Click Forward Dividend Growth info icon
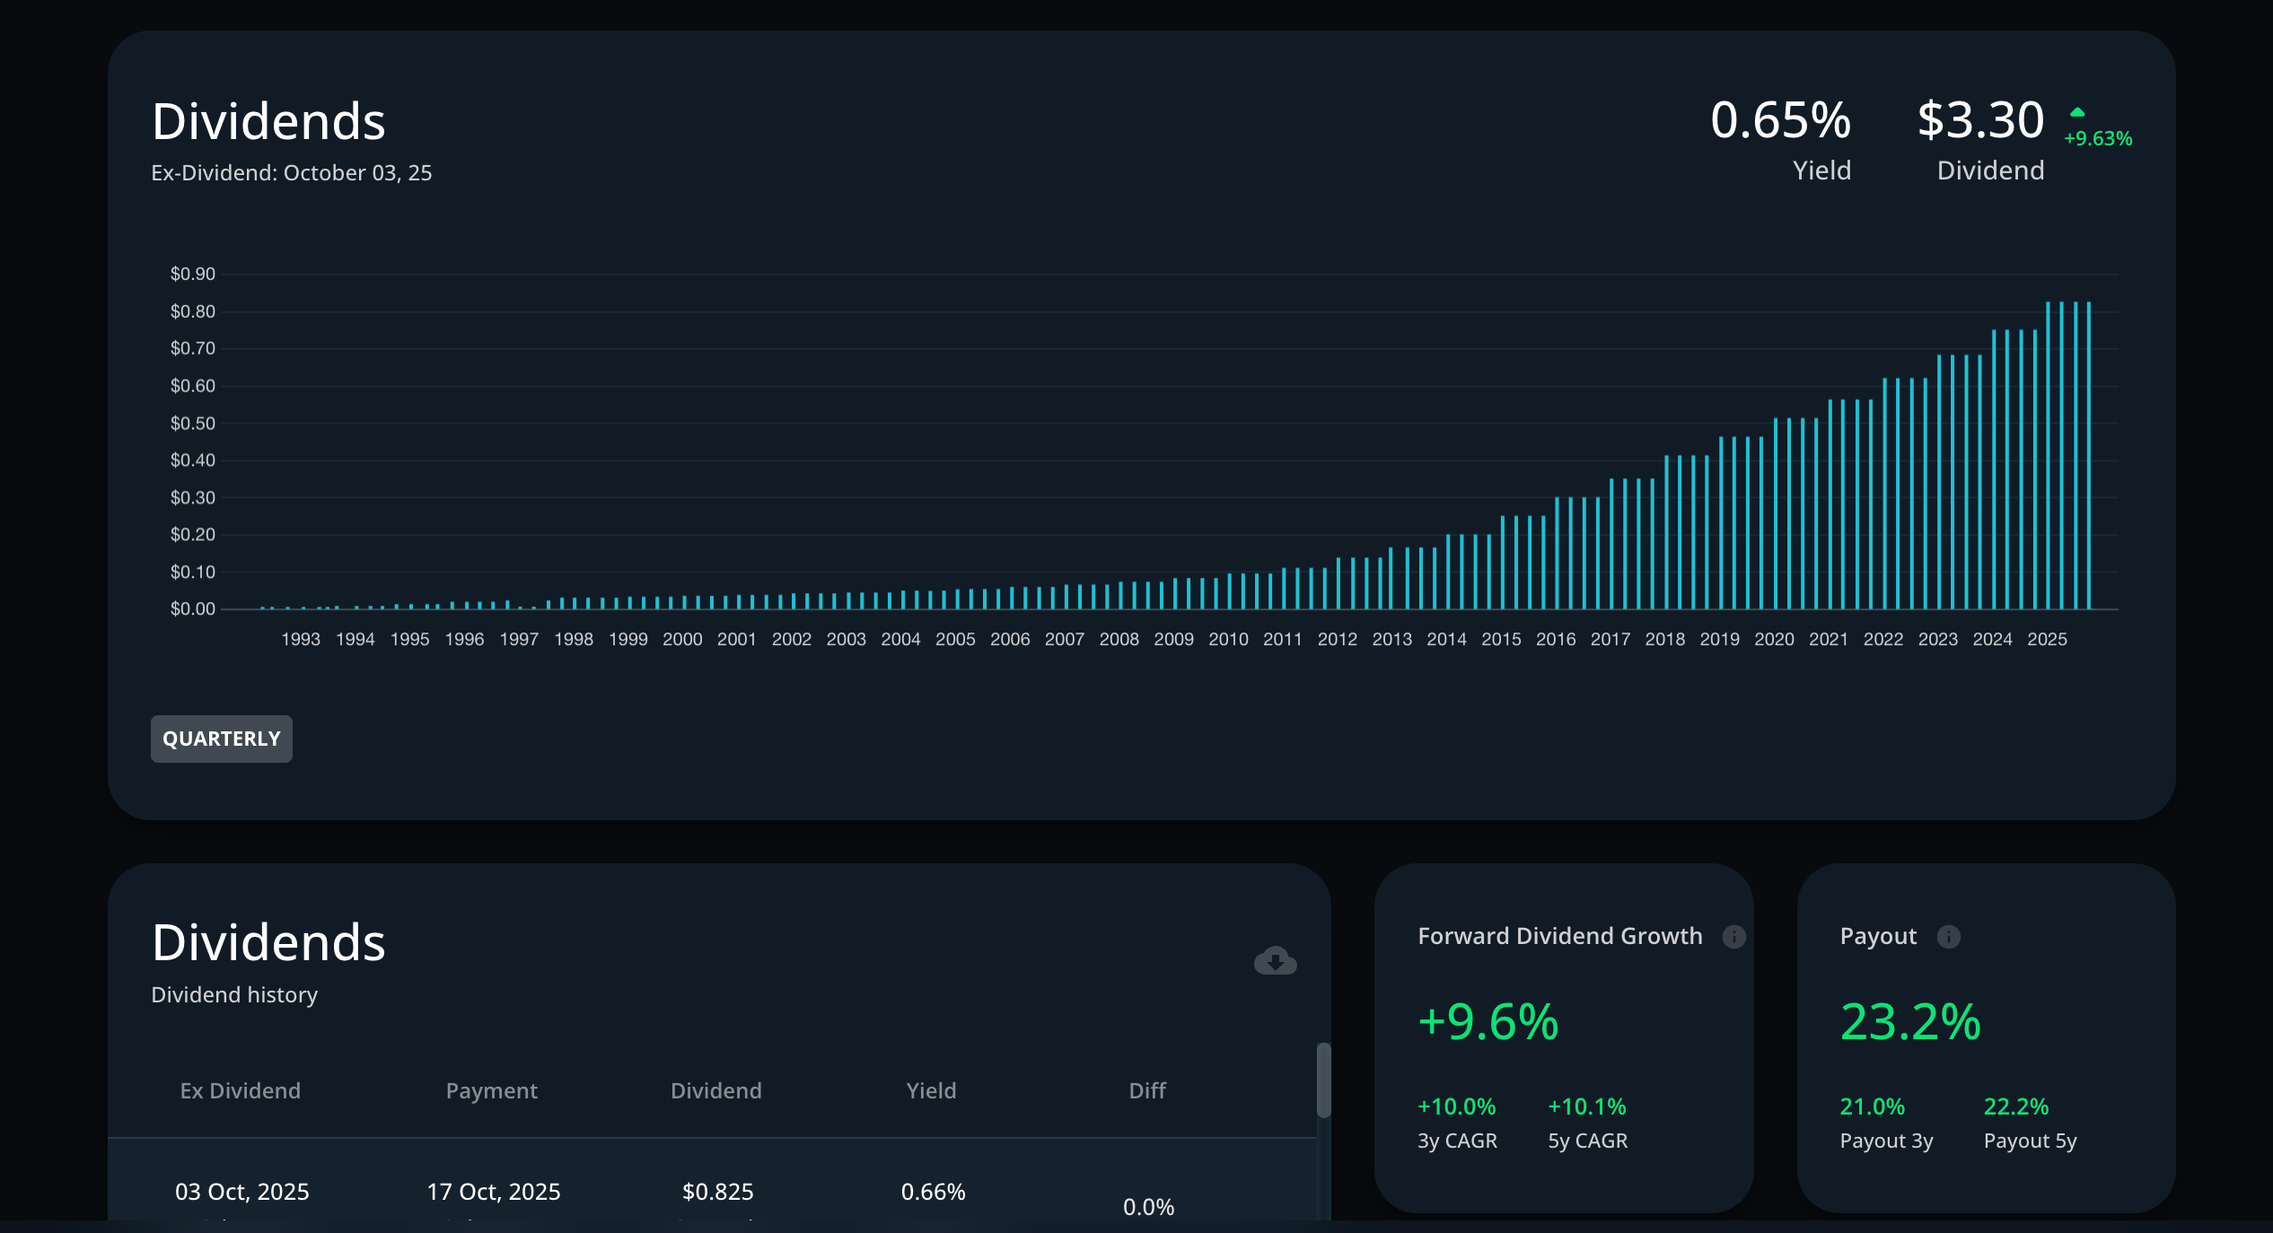2273x1233 pixels. [1733, 937]
